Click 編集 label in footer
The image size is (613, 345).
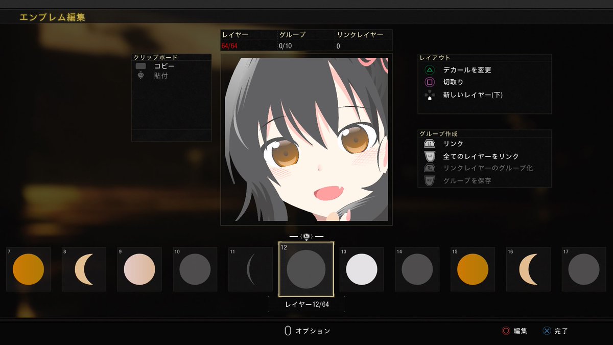point(521,331)
